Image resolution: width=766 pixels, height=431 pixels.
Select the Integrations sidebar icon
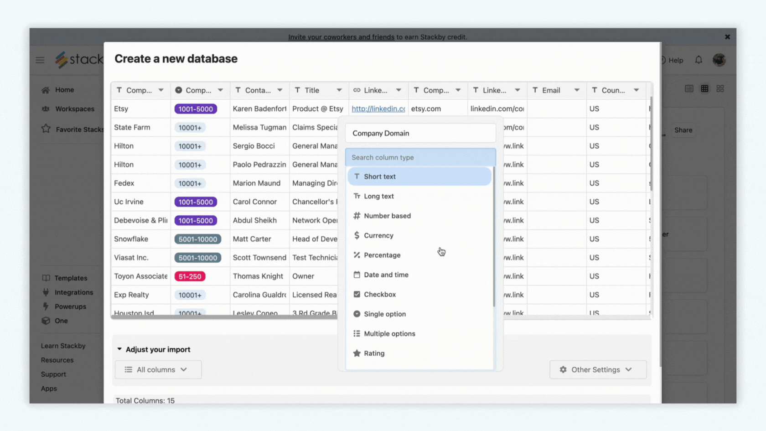coord(46,292)
